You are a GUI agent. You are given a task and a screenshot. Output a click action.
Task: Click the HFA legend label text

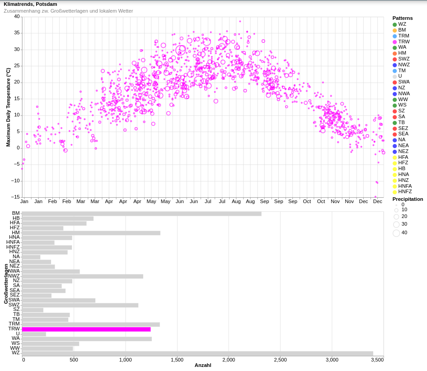coord(403,157)
